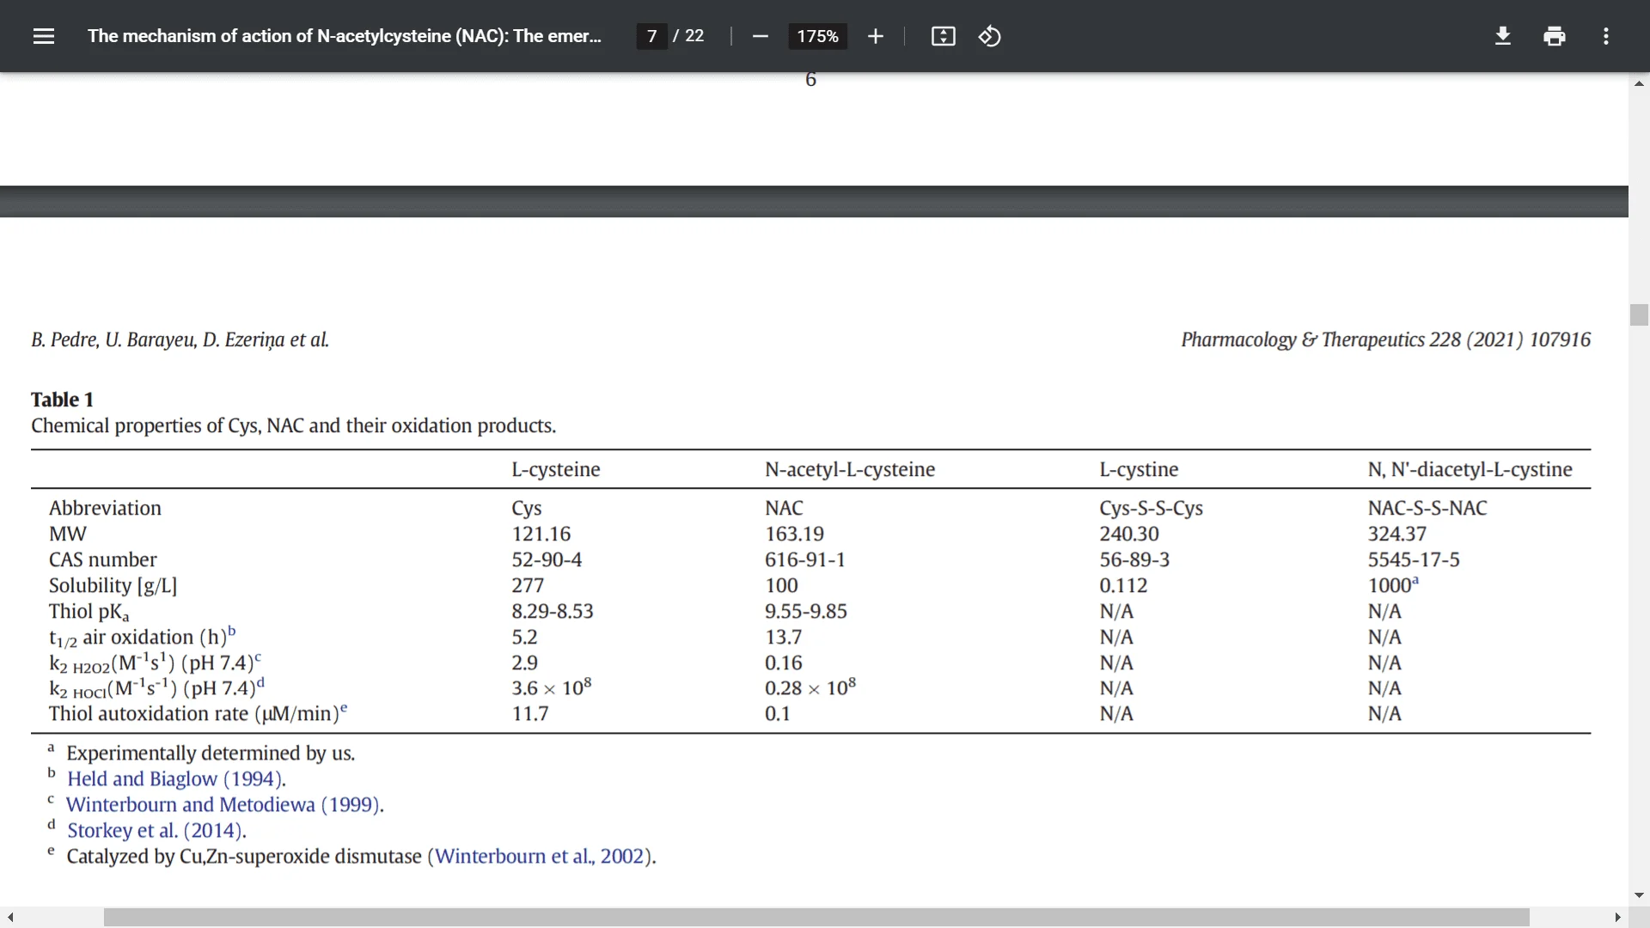Click the horizontal scrollbar thumb
1650x928 pixels.
[x=816, y=918]
